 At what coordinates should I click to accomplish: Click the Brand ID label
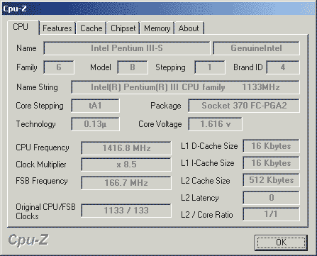point(248,67)
